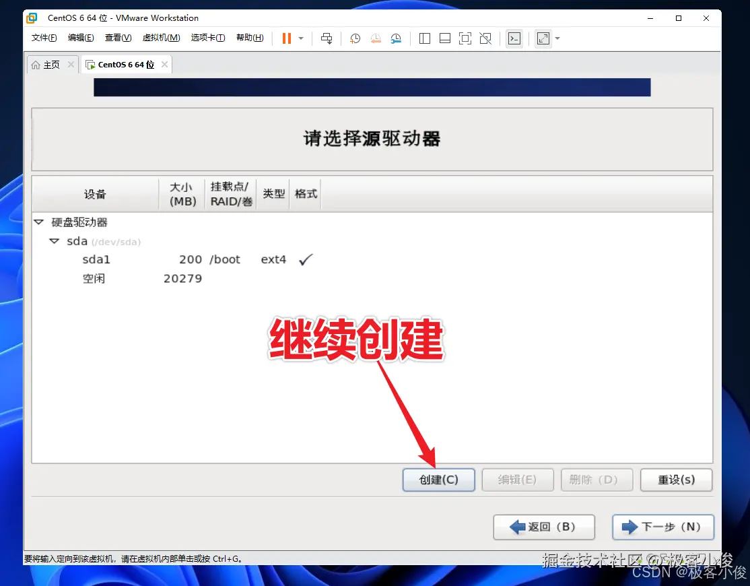Collapse the sda device tree node
Viewport: 750px width, 586px height.
point(54,241)
